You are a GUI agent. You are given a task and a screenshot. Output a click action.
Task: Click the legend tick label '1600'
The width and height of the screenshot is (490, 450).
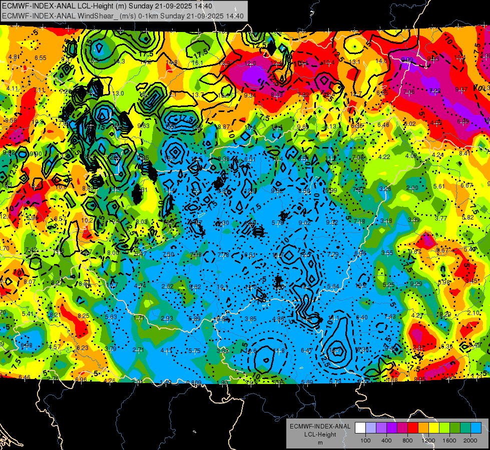point(449,440)
